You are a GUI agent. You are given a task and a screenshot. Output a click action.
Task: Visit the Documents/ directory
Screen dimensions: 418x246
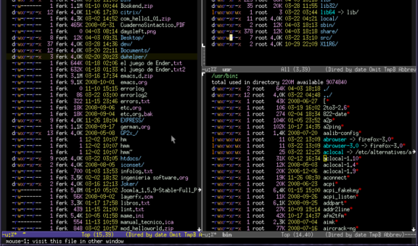coord(135,51)
